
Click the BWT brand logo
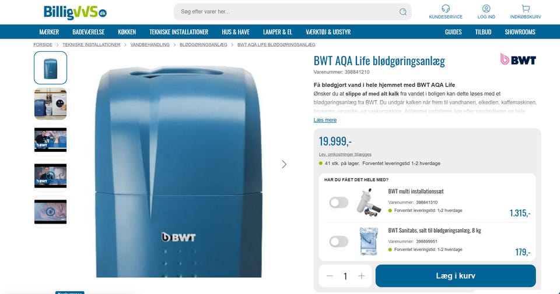click(x=518, y=59)
